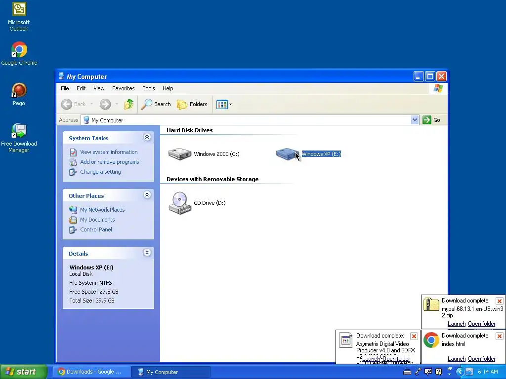The image size is (506, 379).
Task: Click the Asymetrix download file icon
Action: 345,340
